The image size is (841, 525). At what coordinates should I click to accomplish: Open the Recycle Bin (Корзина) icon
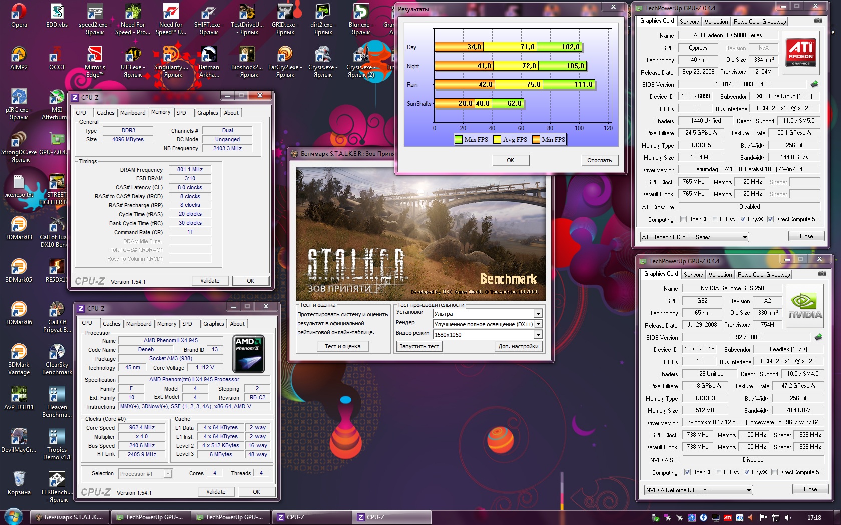point(19,483)
